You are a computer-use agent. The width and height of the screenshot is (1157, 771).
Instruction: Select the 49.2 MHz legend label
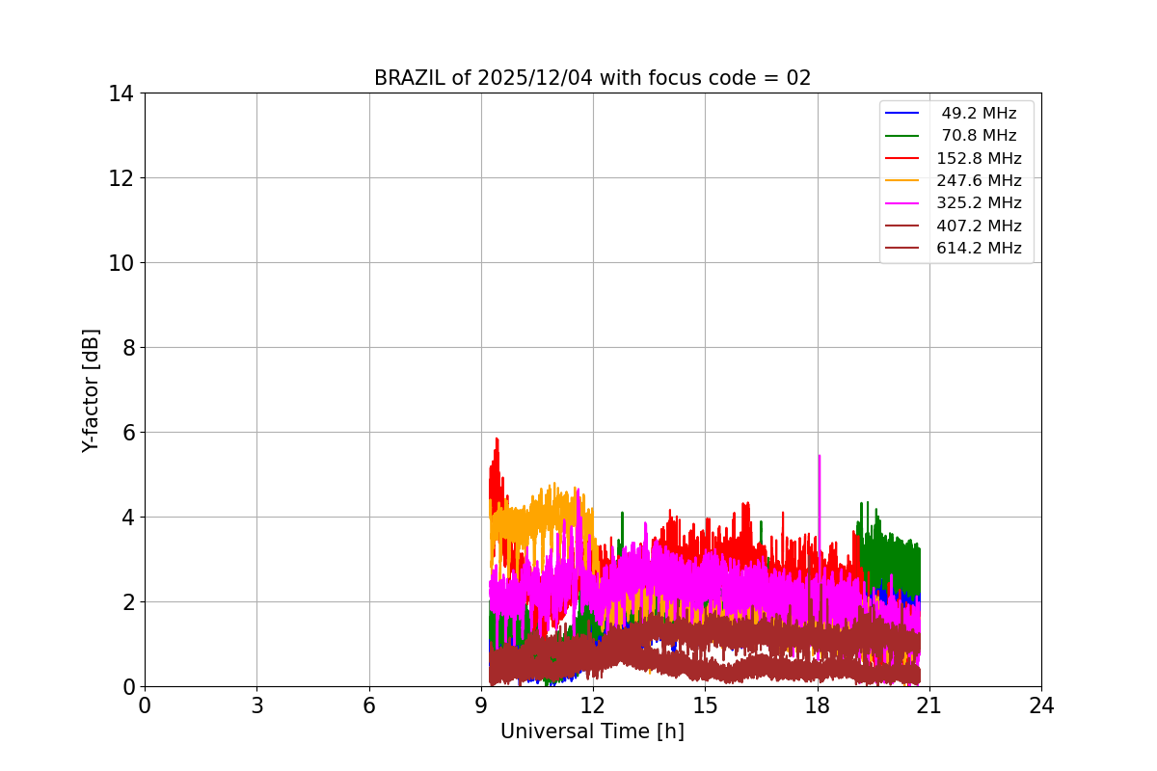click(979, 114)
